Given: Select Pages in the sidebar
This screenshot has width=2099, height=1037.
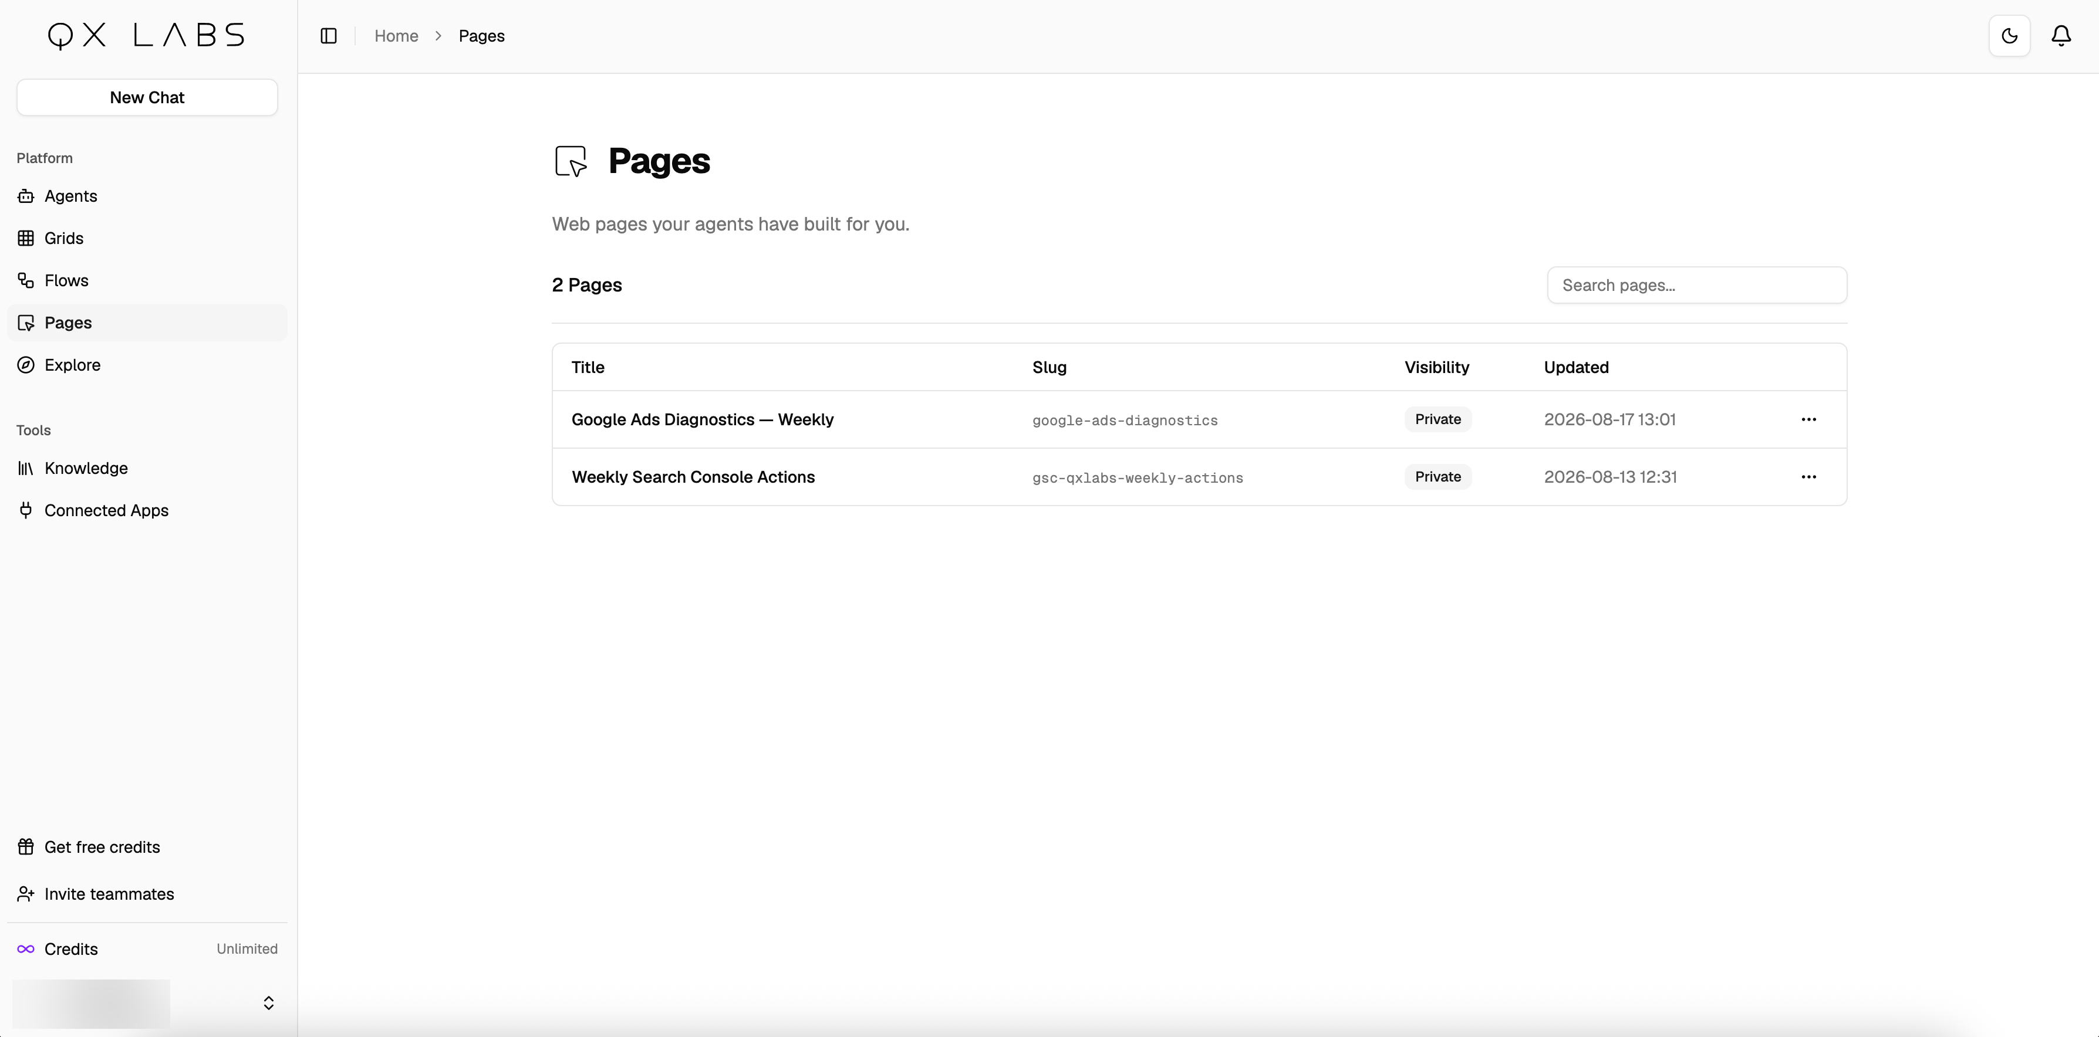Looking at the screenshot, I should coord(147,323).
